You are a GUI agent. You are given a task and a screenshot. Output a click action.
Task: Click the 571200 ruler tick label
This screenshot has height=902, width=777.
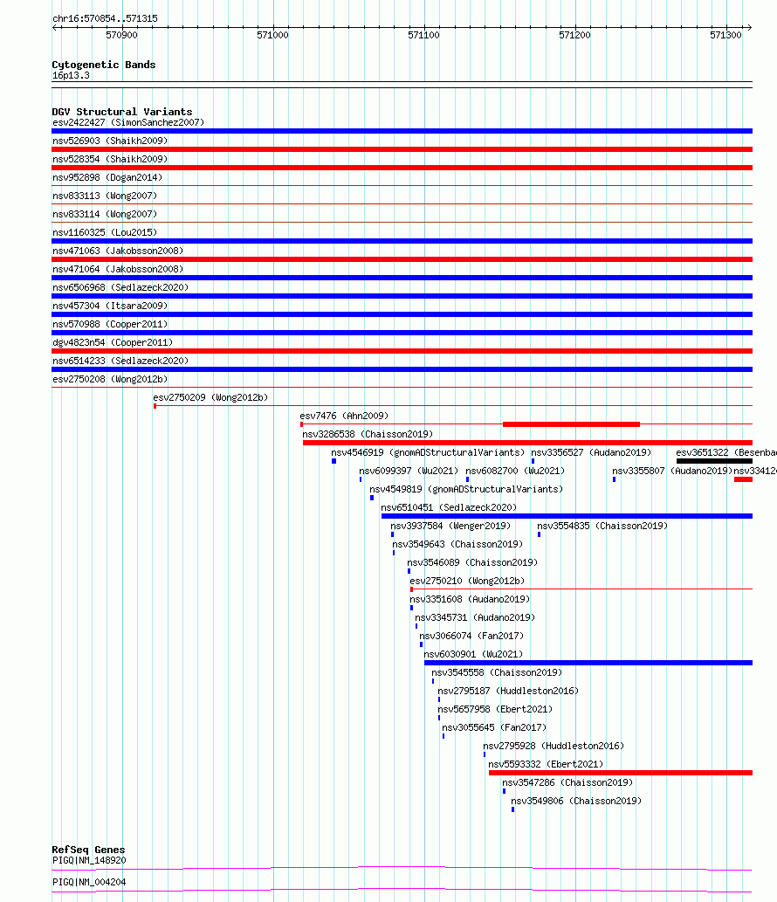coord(574,36)
